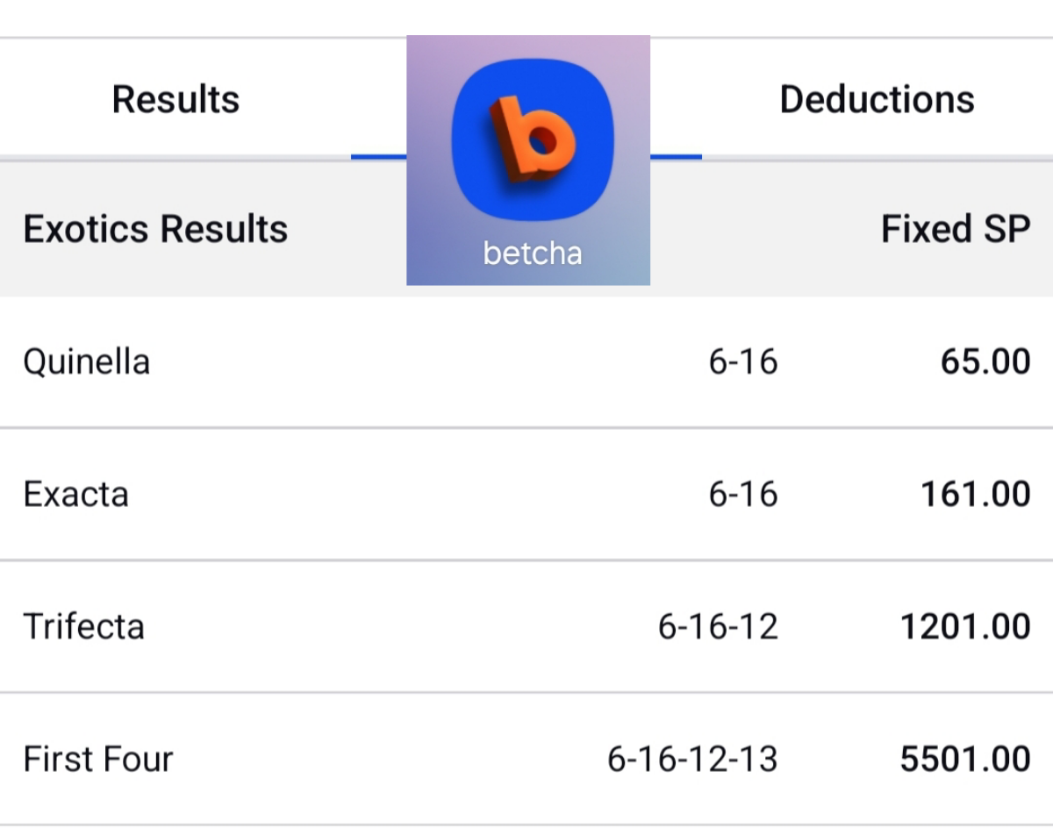The height and width of the screenshot is (836, 1053).
Task: Click blue tab indicator left of logo
Action: pos(378,157)
